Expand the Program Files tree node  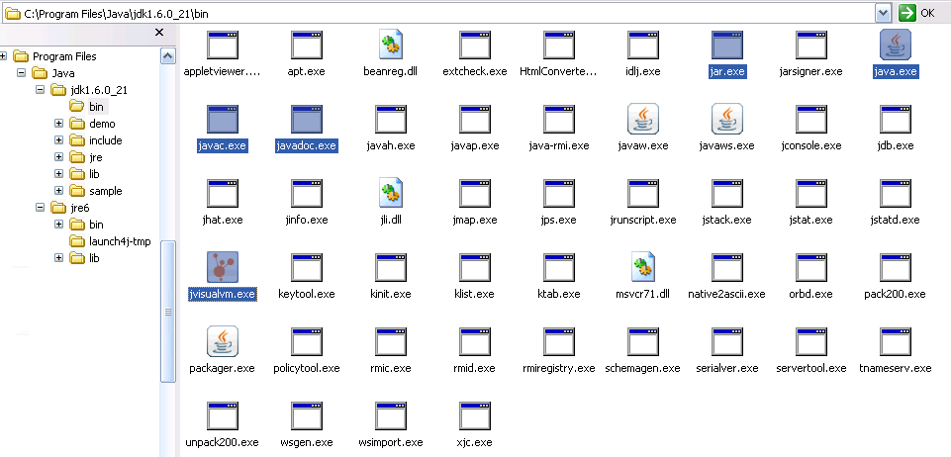(x=3, y=55)
